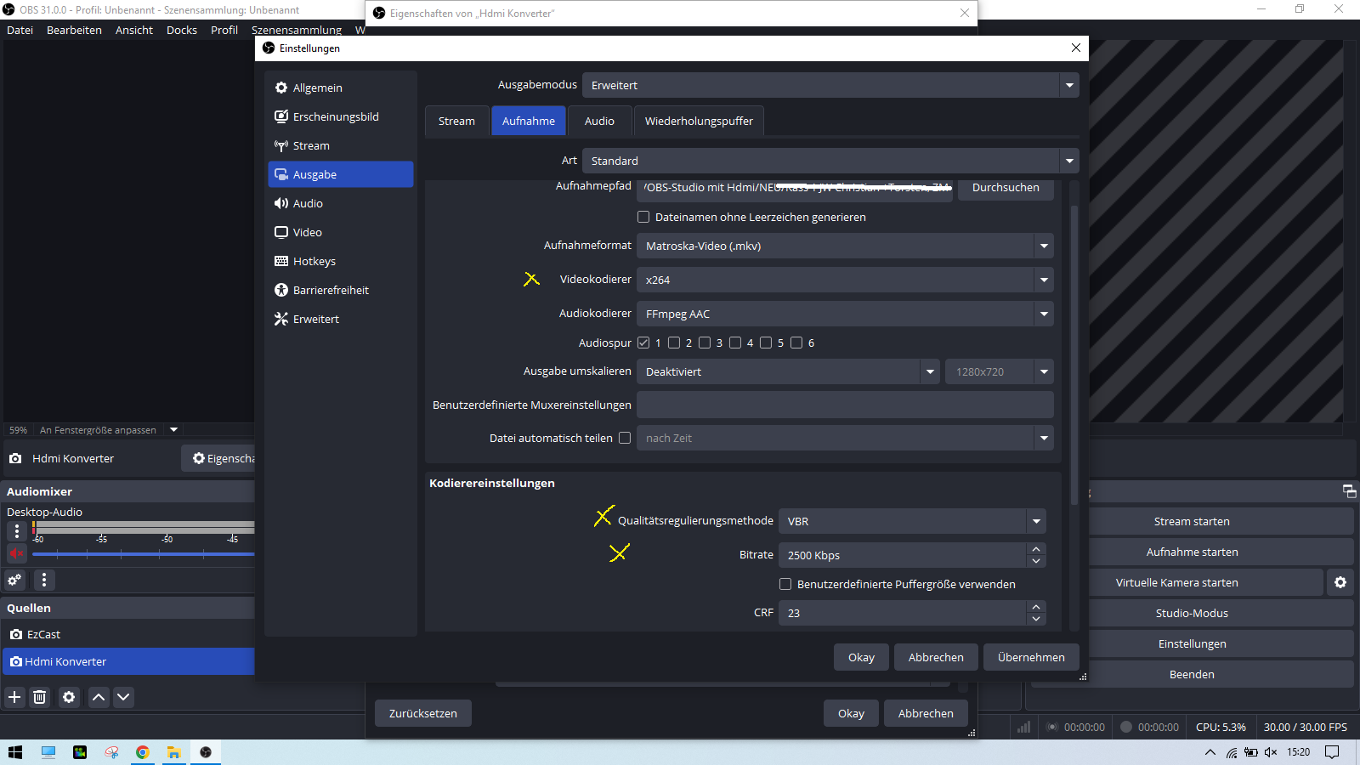
Task: Launch Google Chrome from the taskbar
Action: (142, 752)
